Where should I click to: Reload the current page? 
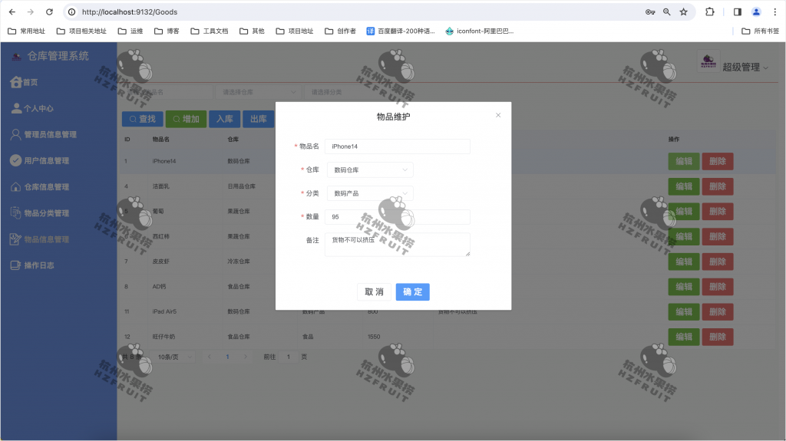point(49,12)
